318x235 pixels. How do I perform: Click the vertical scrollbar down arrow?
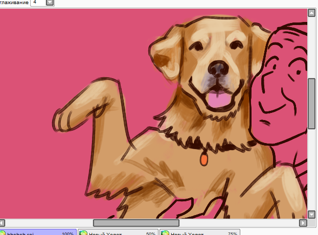tap(311, 214)
